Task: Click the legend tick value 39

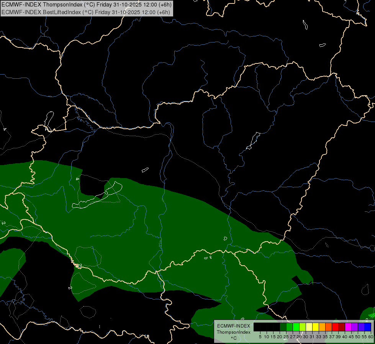Action: (338, 337)
